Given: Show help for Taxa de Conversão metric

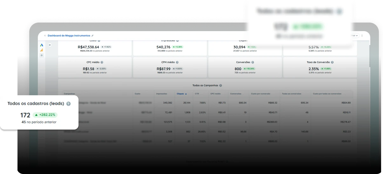Looking at the screenshot, I should pyautogui.click(x=332, y=63).
